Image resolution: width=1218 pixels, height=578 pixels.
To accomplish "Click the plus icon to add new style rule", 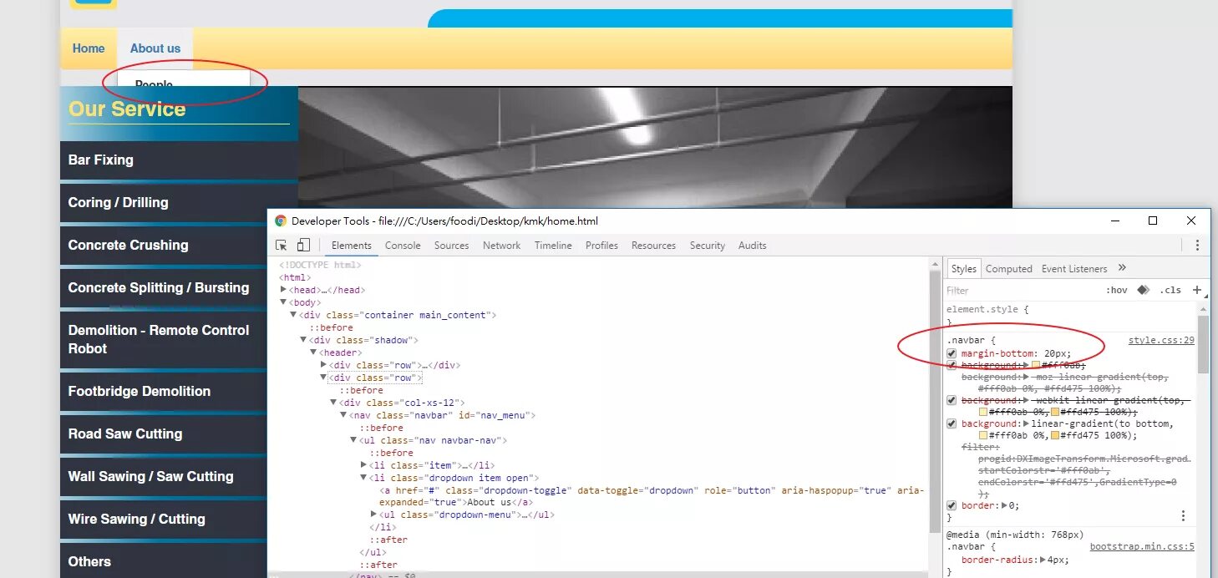I will tap(1197, 290).
